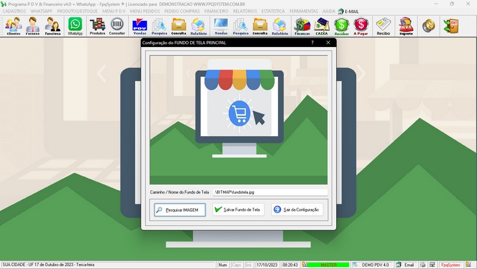Viewport: 477px width, 269px height.
Task: Open the Finanças toolbar icon
Action: coord(302,26)
